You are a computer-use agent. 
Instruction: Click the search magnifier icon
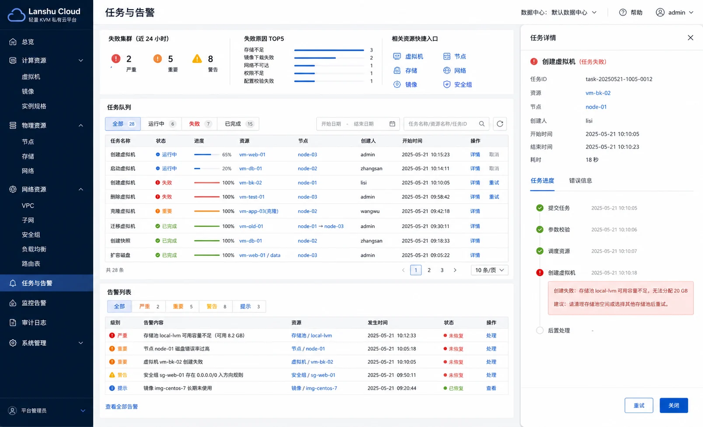coord(482,124)
